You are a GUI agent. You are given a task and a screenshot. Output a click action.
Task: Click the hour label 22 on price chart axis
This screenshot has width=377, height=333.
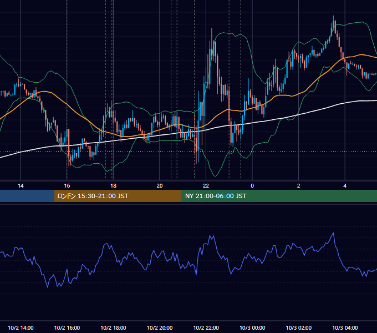206,186
